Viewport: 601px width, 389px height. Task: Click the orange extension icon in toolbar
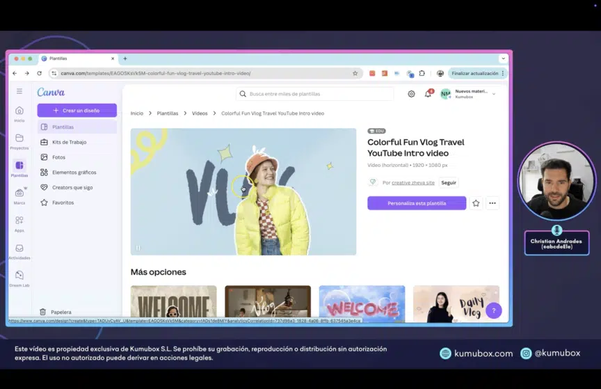[385, 73]
